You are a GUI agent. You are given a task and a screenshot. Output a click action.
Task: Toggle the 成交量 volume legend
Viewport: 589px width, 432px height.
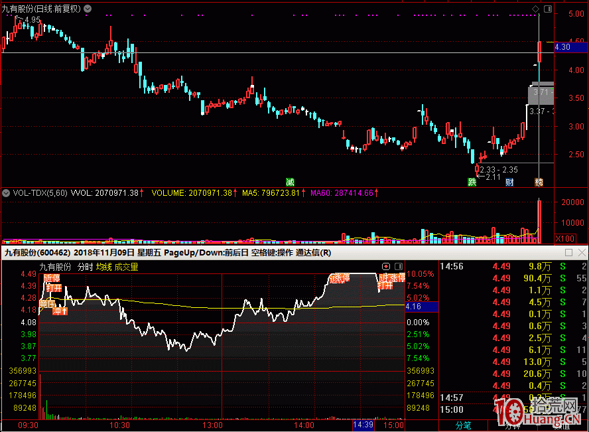pos(126,267)
